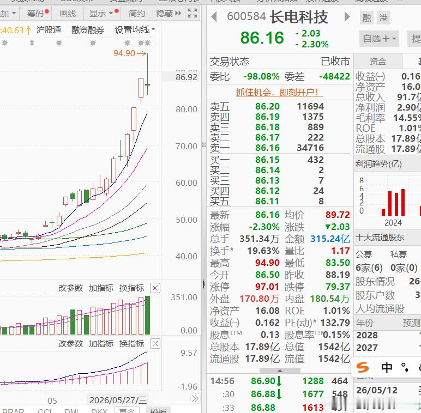Select the CCI indicator tab
Image resolution: width=421 pixels, height=413 pixels.
pos(45,411)
